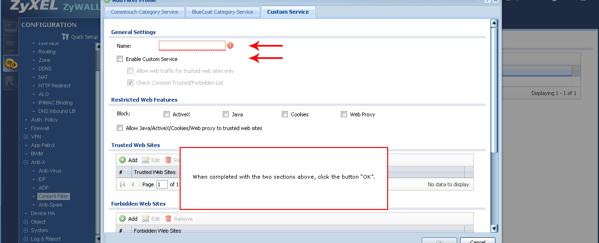
Task: Open Device HA page
Action: [x=43, y=213]
